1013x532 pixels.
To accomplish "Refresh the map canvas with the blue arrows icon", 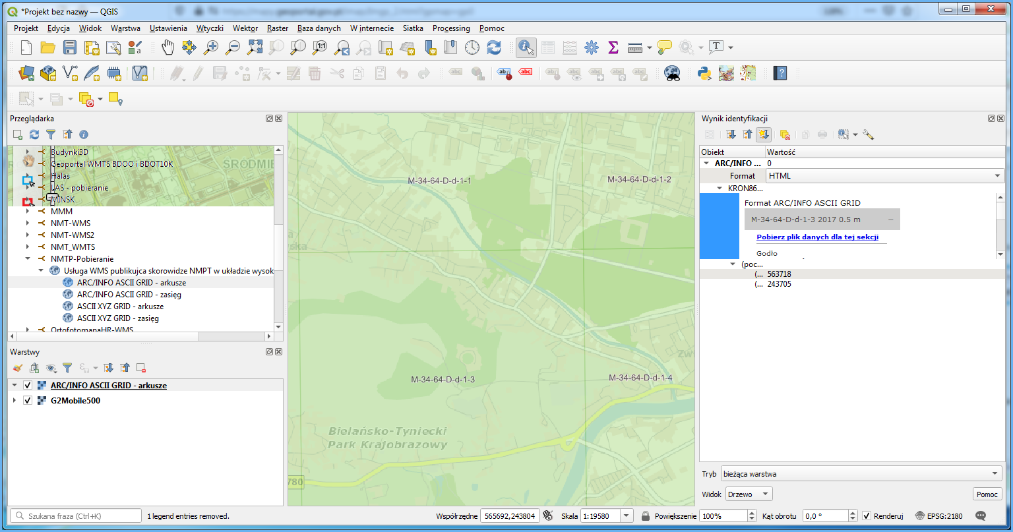I will [x=494, y=47].
